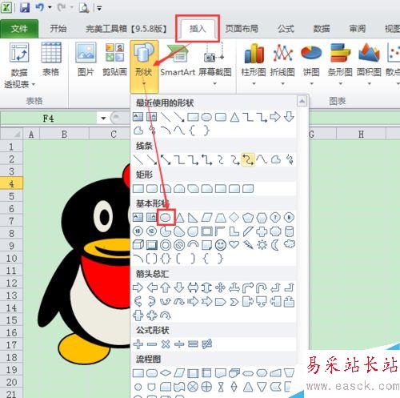Switch to the Review (审阅) tab
Screen dimensions: 400x398
[x=357, y=29]
